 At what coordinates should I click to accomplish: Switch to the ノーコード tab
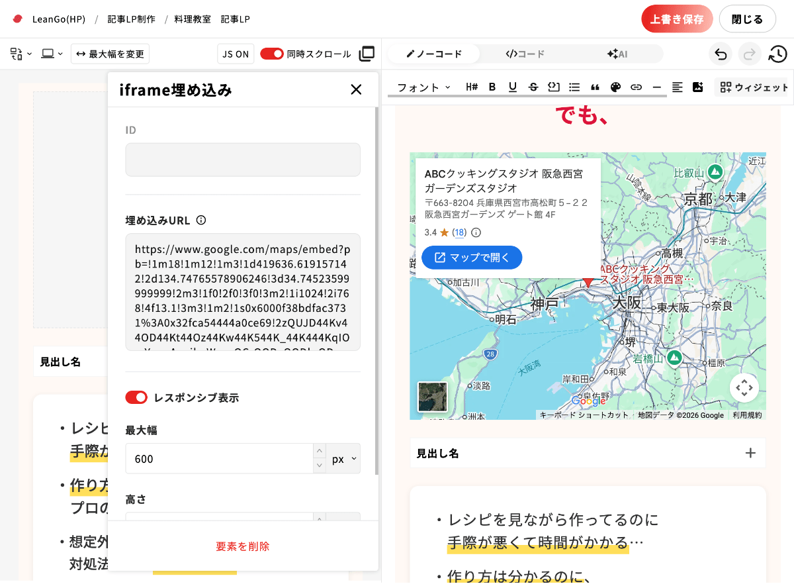click(x=434, y=54)
